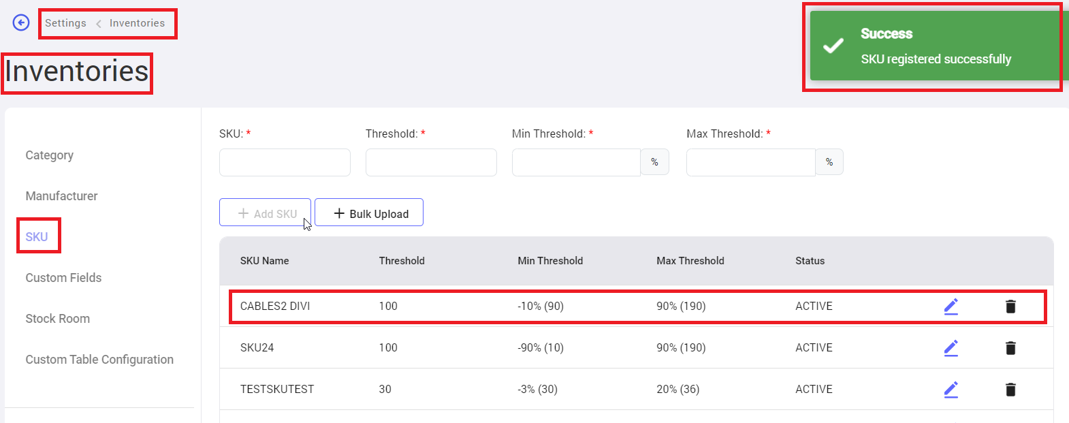Go to Manufacturer in sidebar
This screenshot has width=1069, height=423.
coord(61,196)
